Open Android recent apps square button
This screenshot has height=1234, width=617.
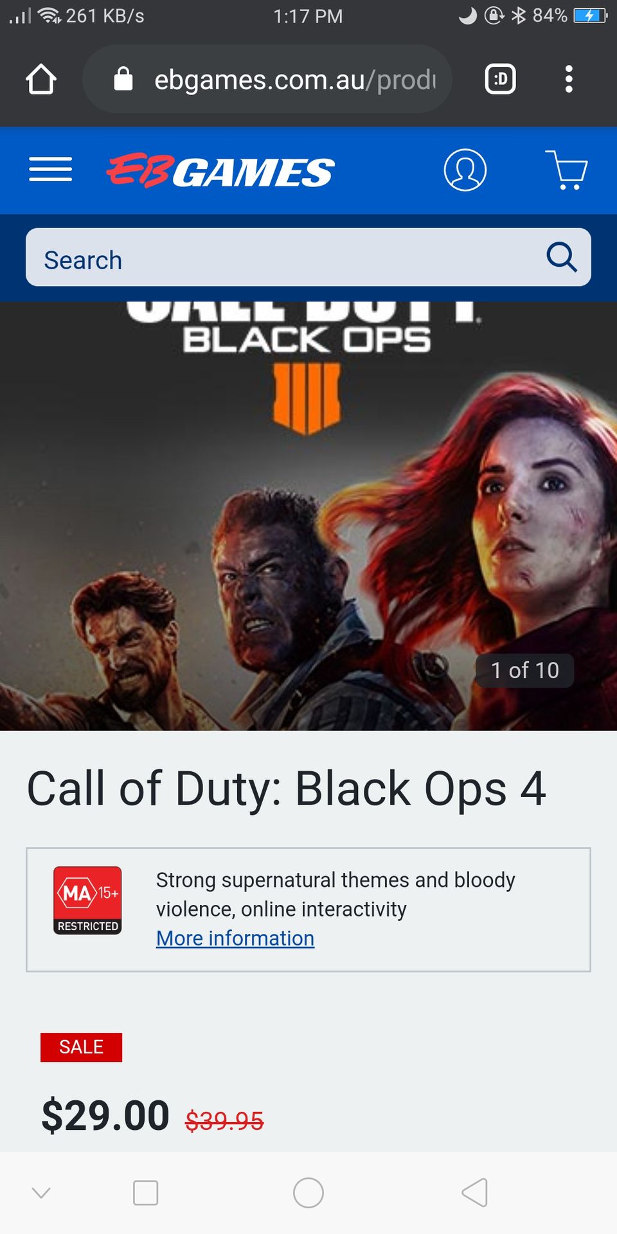145,1194
